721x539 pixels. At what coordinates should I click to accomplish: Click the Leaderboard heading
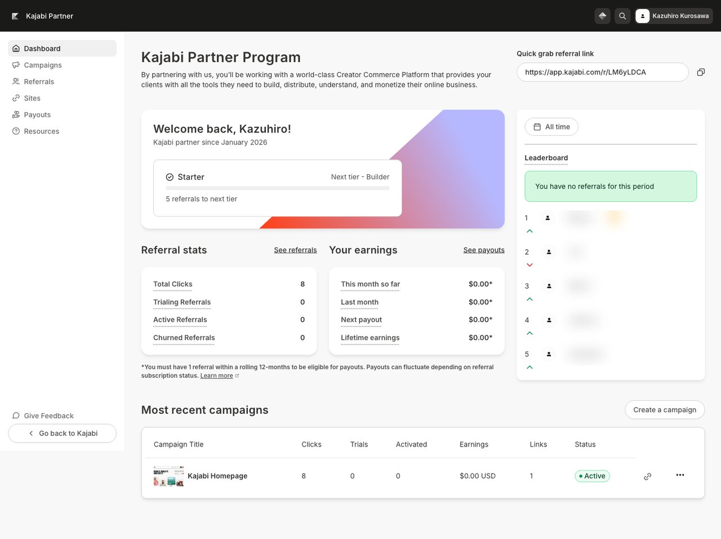pyautogui.click(x=546, y=158)
